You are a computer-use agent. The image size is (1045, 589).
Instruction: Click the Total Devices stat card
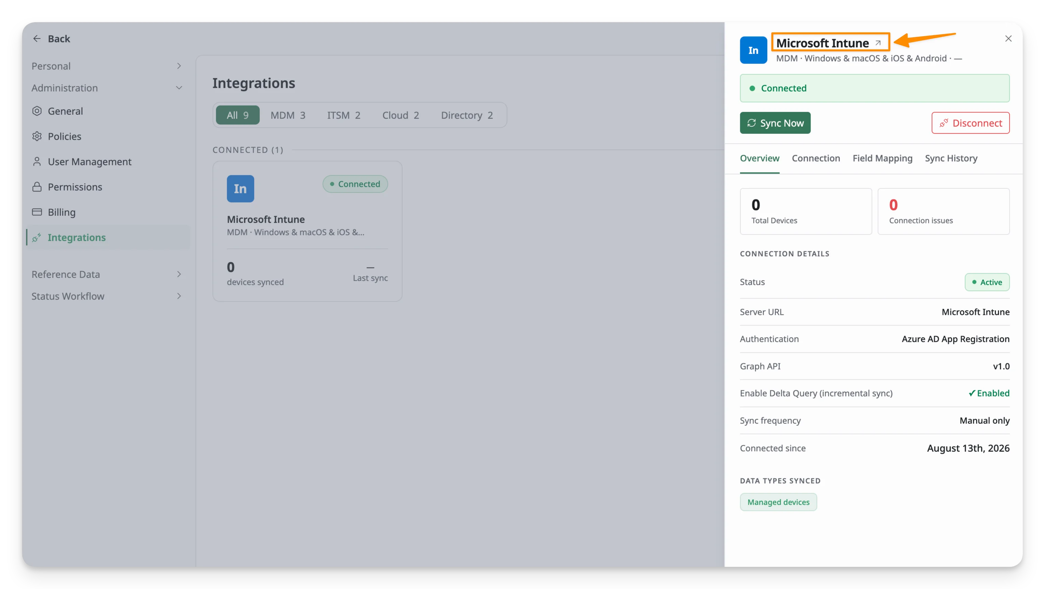[806, 211]
